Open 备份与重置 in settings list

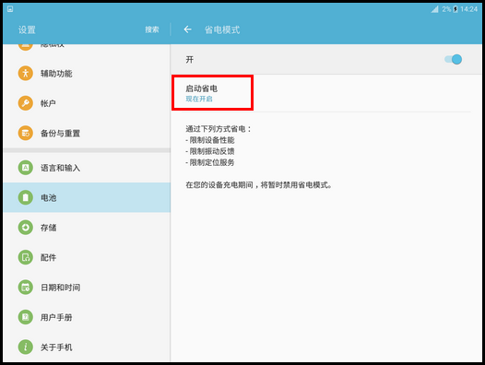click(x=87, y=133)
